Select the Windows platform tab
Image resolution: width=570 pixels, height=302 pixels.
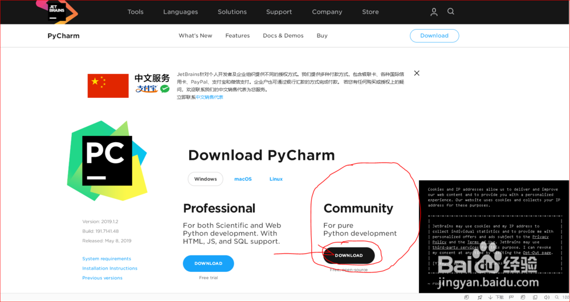pyautogui.click(x=205, y=179)
